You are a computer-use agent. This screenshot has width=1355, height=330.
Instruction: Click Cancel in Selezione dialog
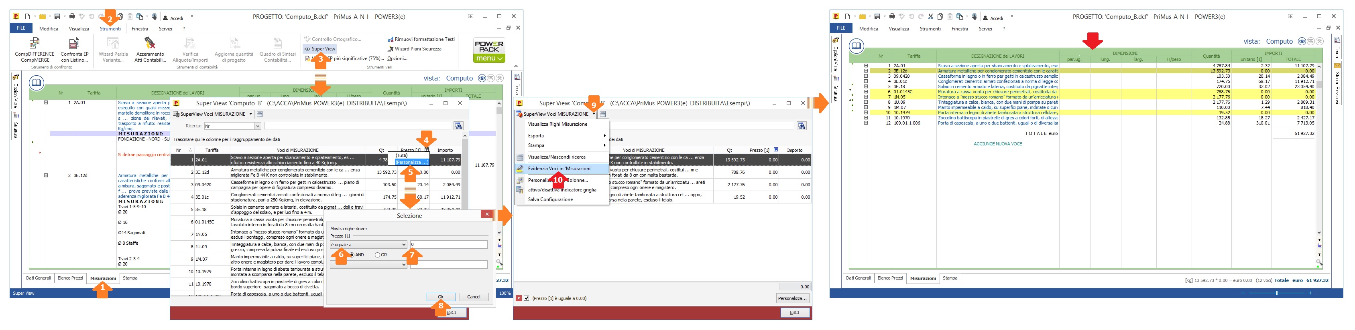tap(474, 297)
